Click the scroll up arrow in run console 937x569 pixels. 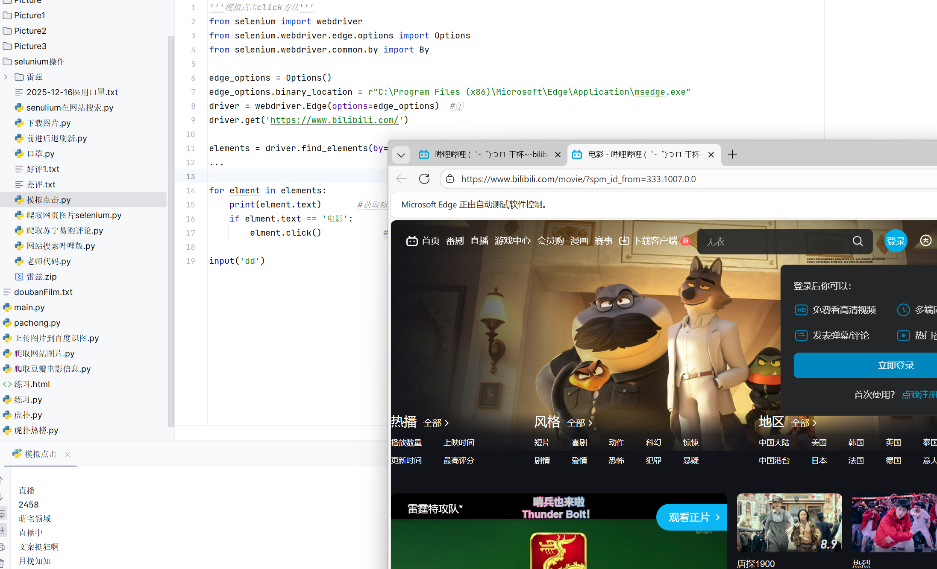click(x=2, y=480)
